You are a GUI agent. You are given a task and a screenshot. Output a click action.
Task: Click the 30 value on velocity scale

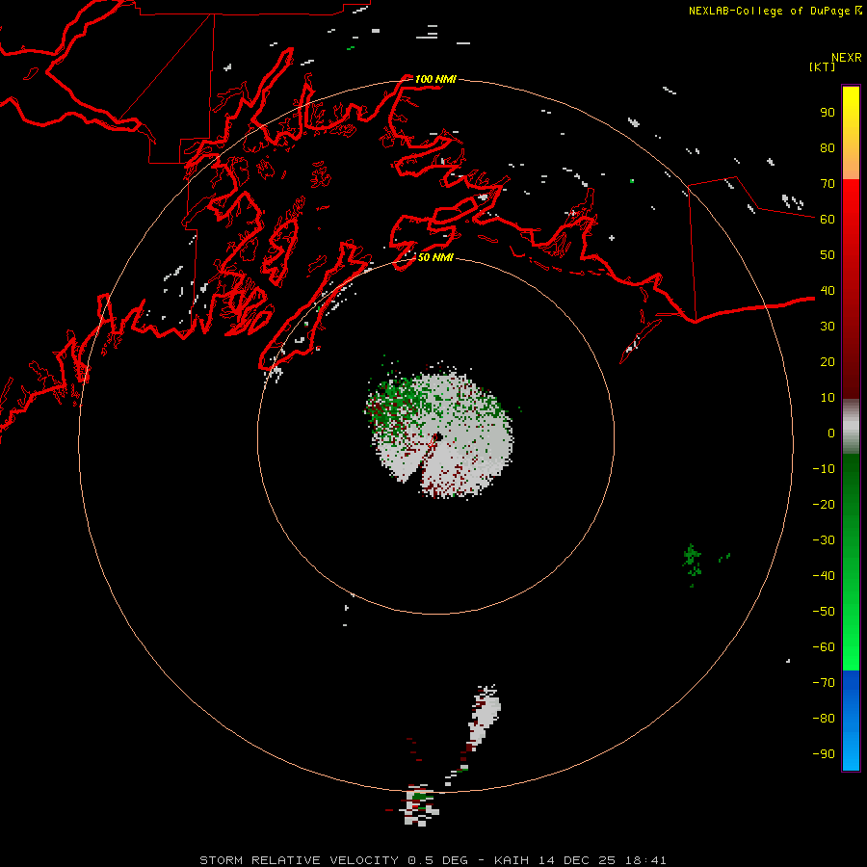click(828, 327)
